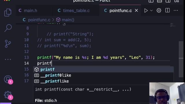Show additional views ellipsis in activity bar
The height and width of the screenshot is (104, 185).
point(8,59)
